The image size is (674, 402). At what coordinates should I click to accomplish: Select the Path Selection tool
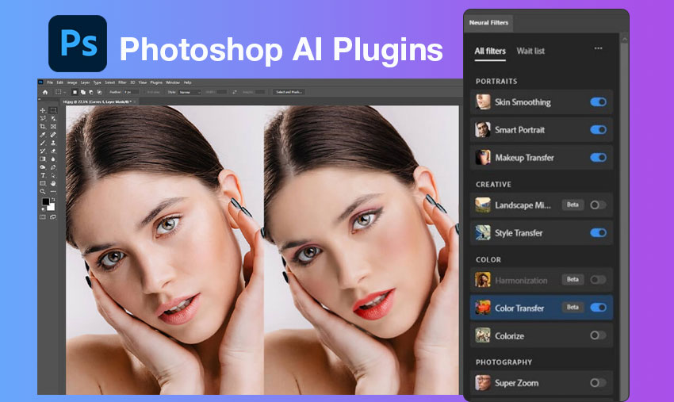(x=53, y=175)
